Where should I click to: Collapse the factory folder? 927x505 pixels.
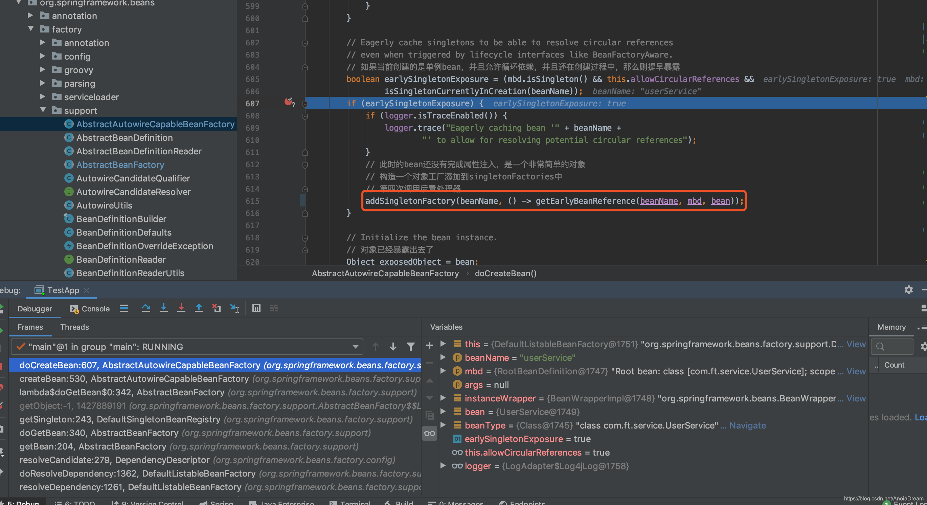click(31, 28)
